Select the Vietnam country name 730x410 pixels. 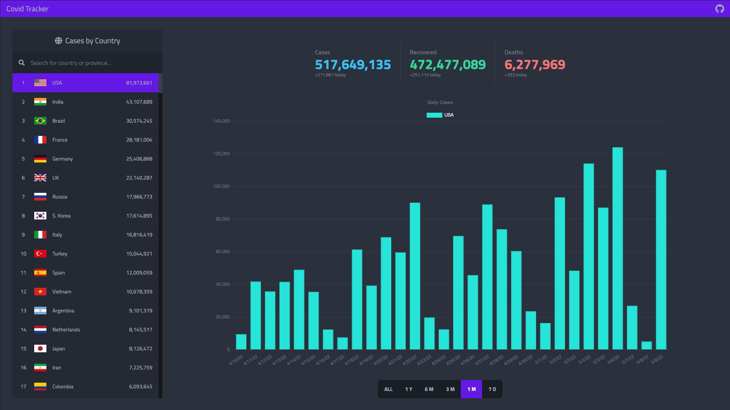click(x=62, y=292)
